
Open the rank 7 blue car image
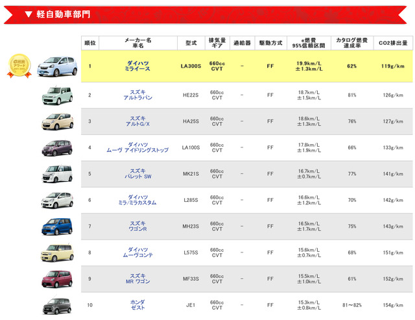tap(57, 227)
